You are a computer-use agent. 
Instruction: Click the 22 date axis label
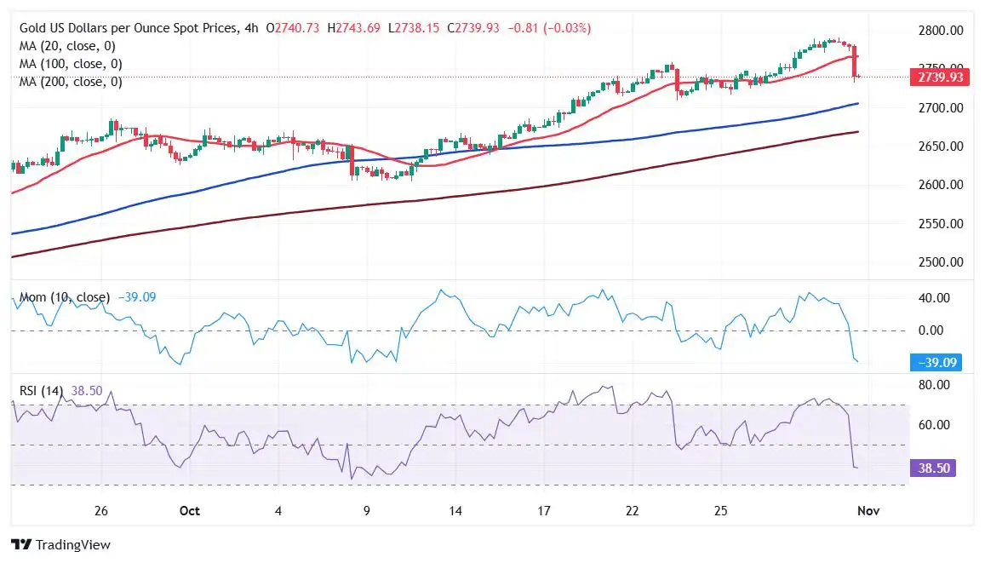pyautogui.click(x=632, y=511)
